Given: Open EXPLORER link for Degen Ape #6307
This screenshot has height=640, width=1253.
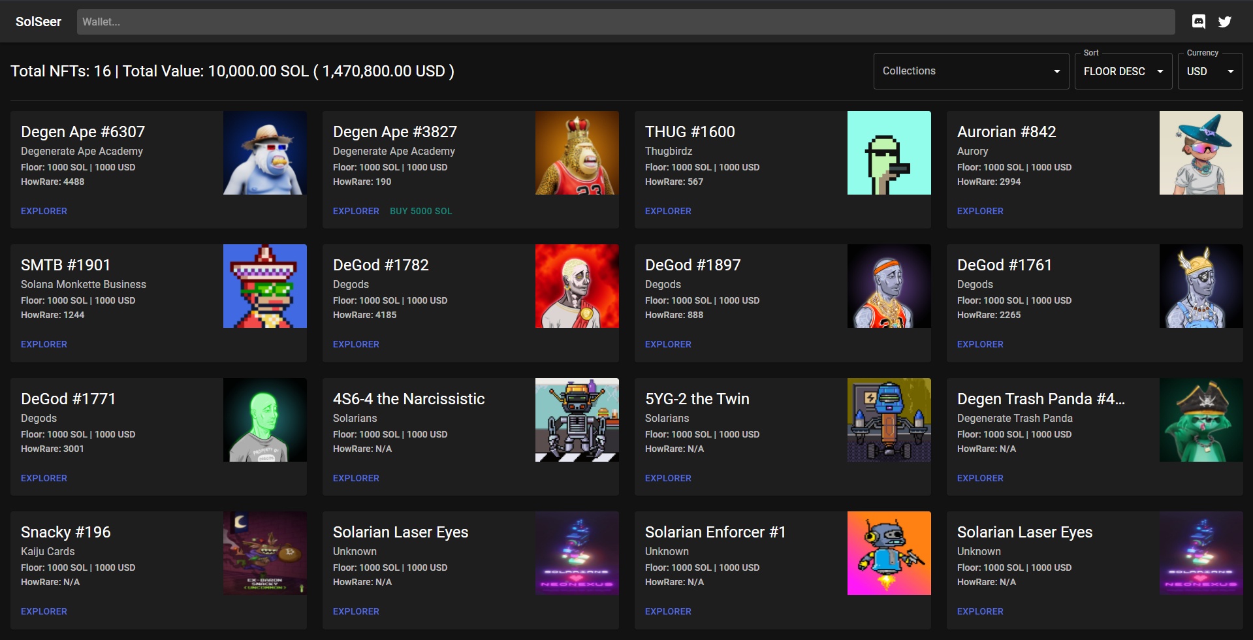Looking at the screenshot, I should [x=44, y=211].
